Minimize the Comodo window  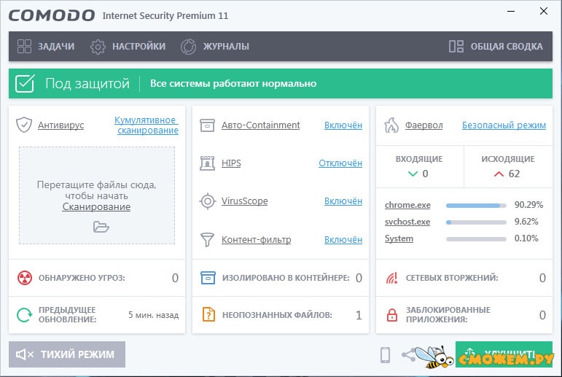511,12
